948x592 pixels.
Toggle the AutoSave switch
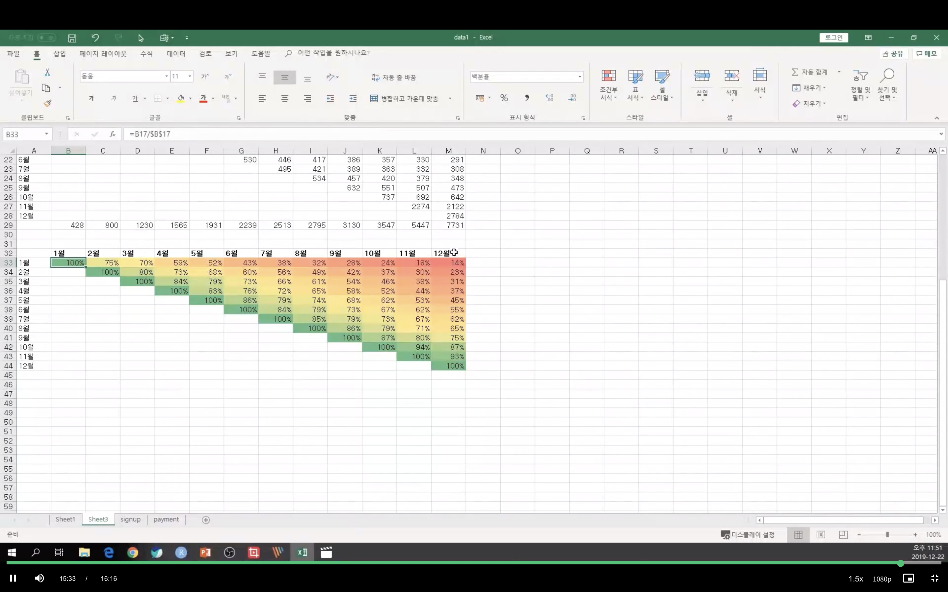coord(47,38)
